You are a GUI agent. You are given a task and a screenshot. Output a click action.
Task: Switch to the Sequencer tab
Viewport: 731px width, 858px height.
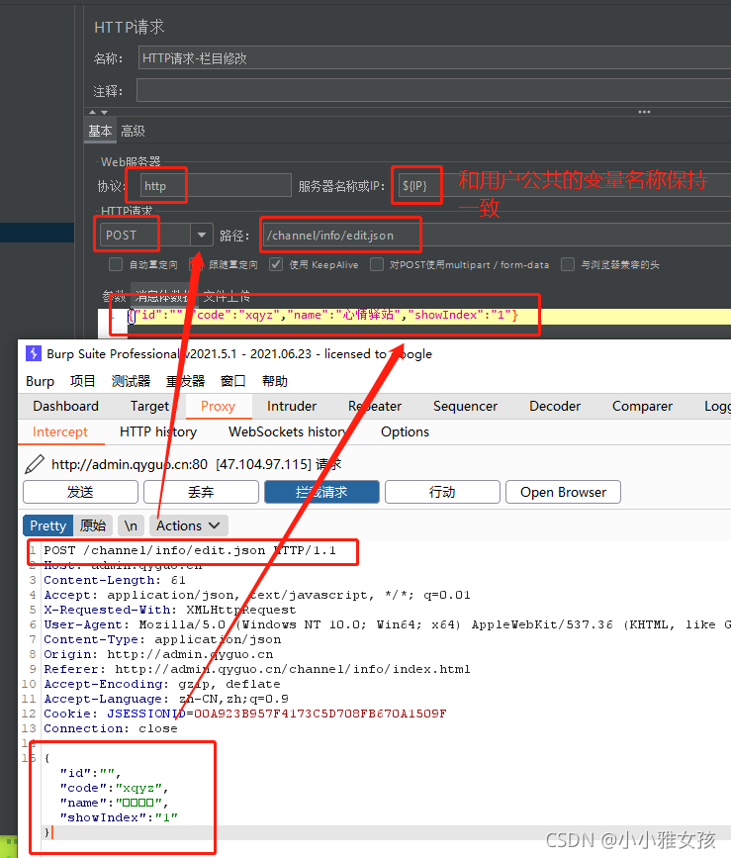465,406
